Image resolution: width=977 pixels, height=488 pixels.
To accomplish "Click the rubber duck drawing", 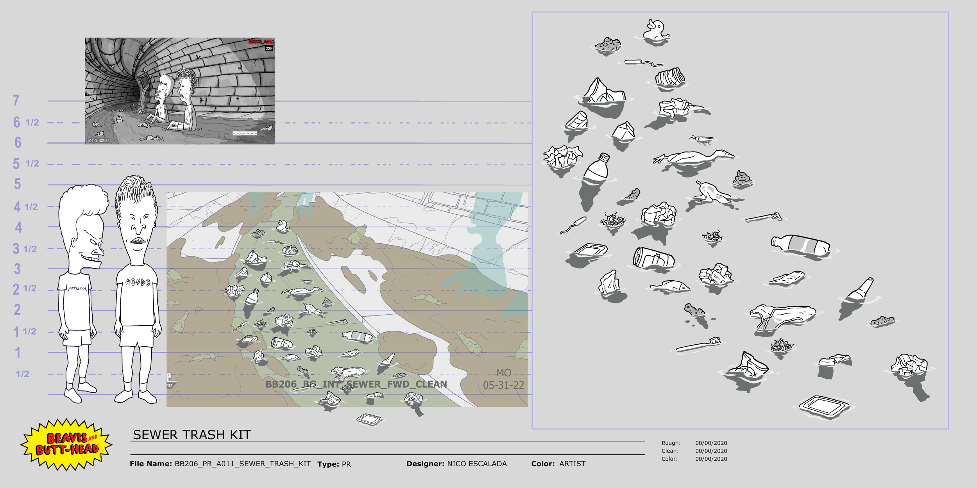I will (x=656, y=30).
